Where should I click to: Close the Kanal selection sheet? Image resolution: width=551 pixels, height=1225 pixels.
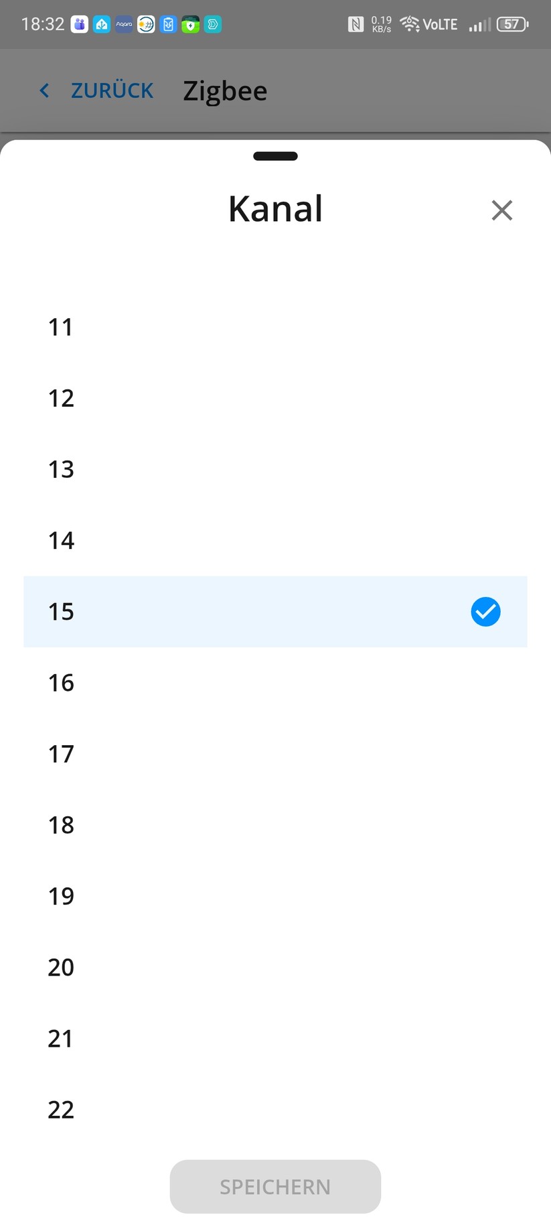(501, 210)
